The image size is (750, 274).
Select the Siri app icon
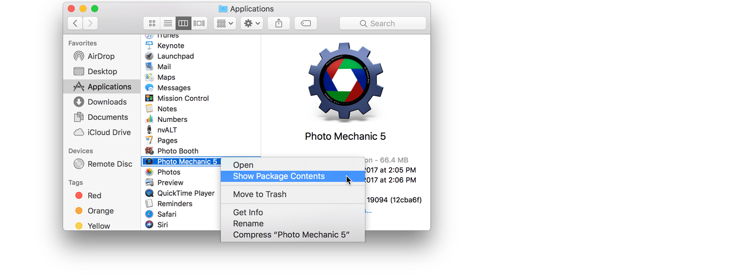pos(149,224)
